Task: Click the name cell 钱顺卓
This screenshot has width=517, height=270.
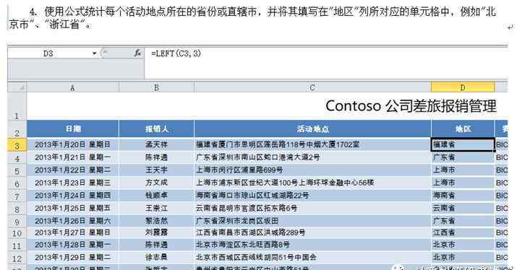Action: tap(156, 196)
